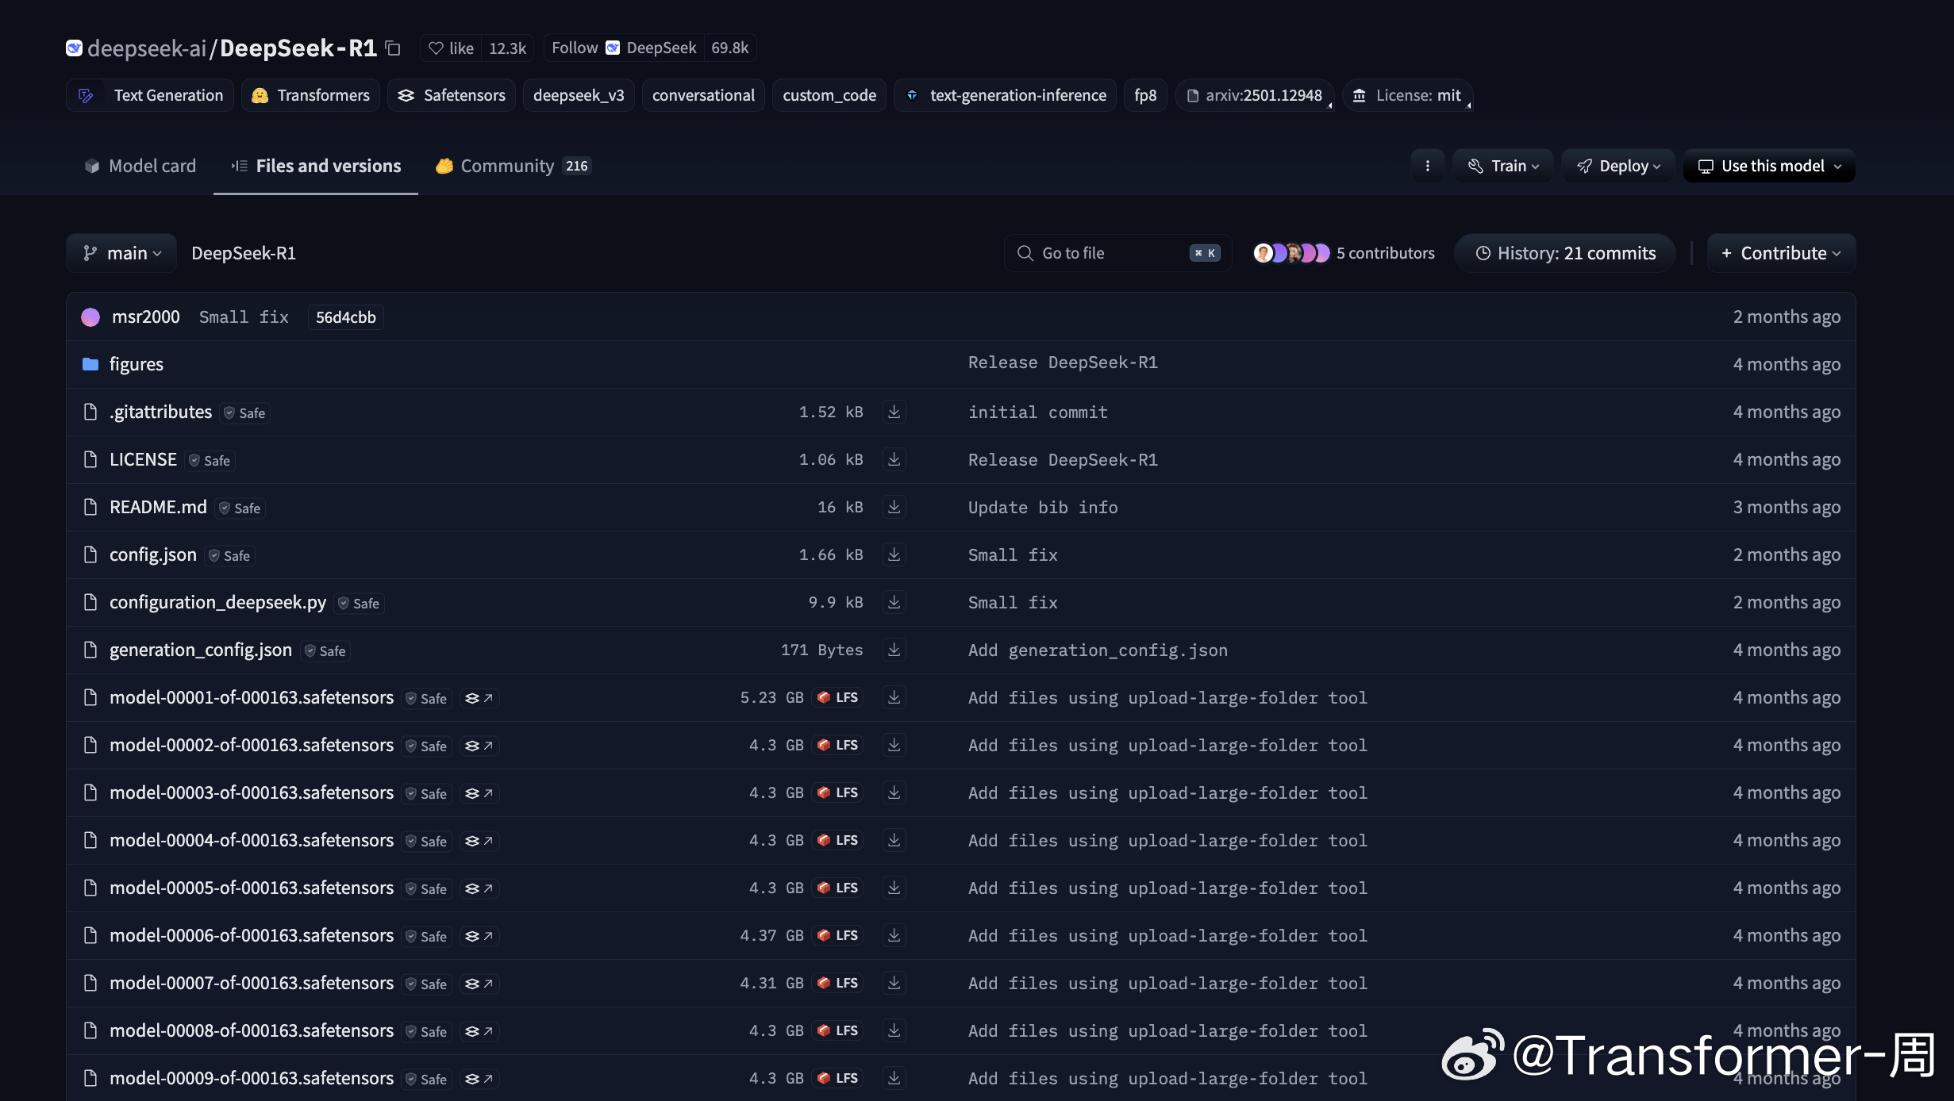Open the msr2000 user profile

145,317
